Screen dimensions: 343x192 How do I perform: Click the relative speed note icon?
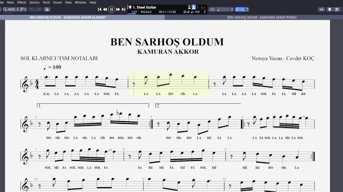[218, 9]
